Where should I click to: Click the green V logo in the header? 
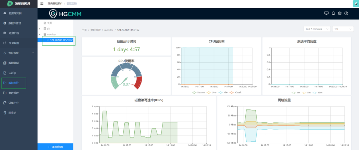[x=10, y=3]
